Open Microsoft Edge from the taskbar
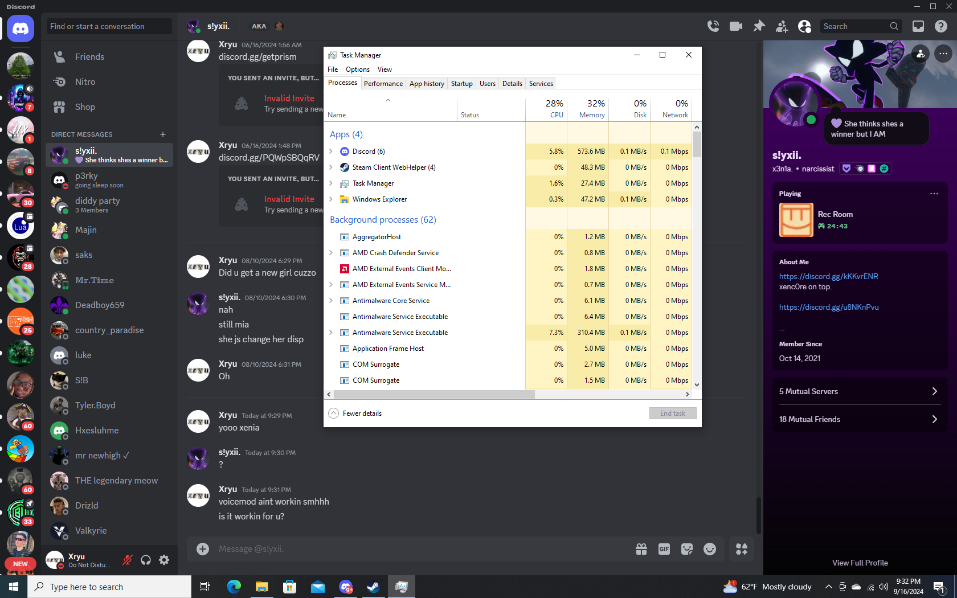Image resolution: width=957 pixels, height=598 pixels. (234, 587)
